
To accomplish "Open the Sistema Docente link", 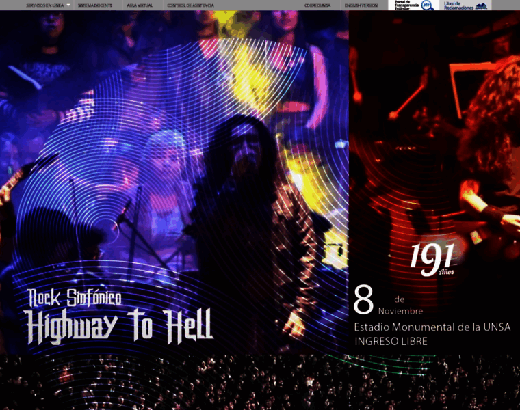I will 95,5.
